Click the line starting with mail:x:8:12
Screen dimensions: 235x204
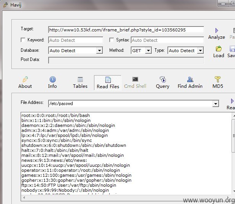(x=73, y=155)
